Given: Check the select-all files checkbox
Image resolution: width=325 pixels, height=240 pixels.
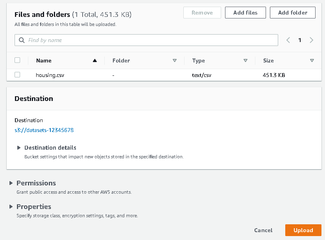Looking at the screenshot, I should pos(17,60).
